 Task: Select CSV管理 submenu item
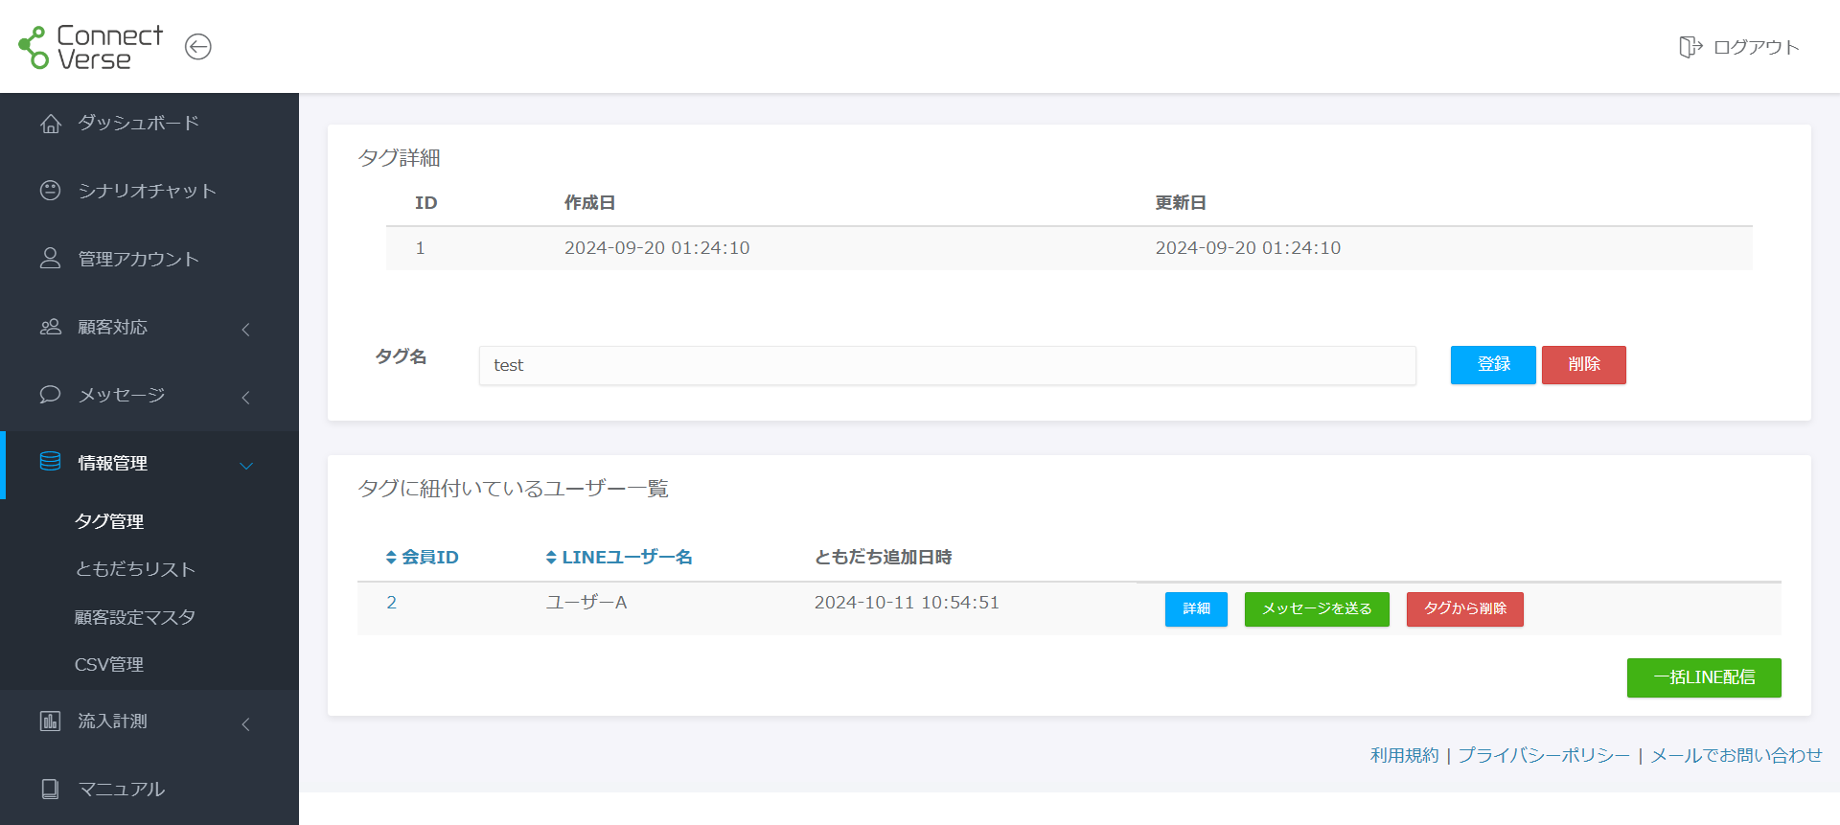click(x=109, y=664)
